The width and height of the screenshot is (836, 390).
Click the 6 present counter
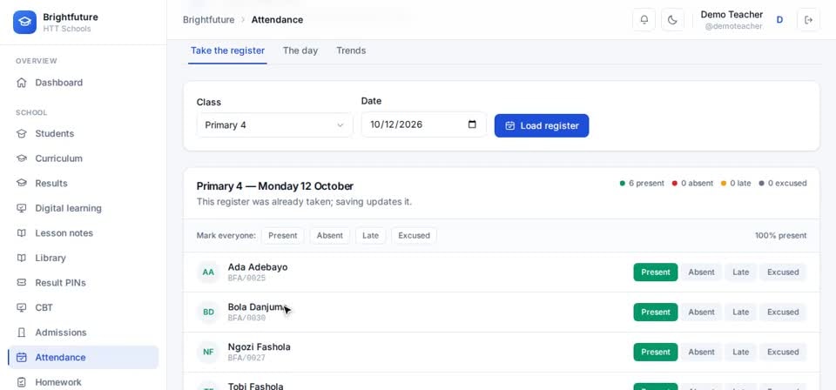pyautogui.click(x=642, y=184)
